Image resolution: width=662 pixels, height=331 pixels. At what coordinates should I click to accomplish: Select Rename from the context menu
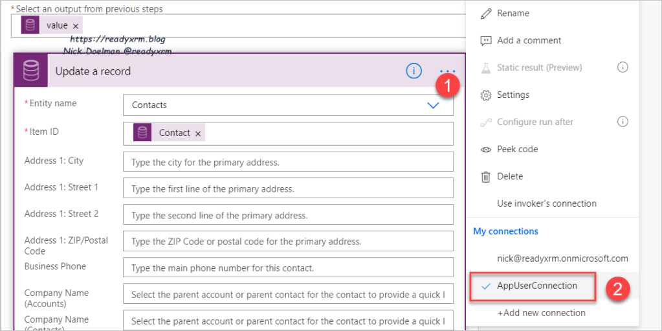[513, 13]
